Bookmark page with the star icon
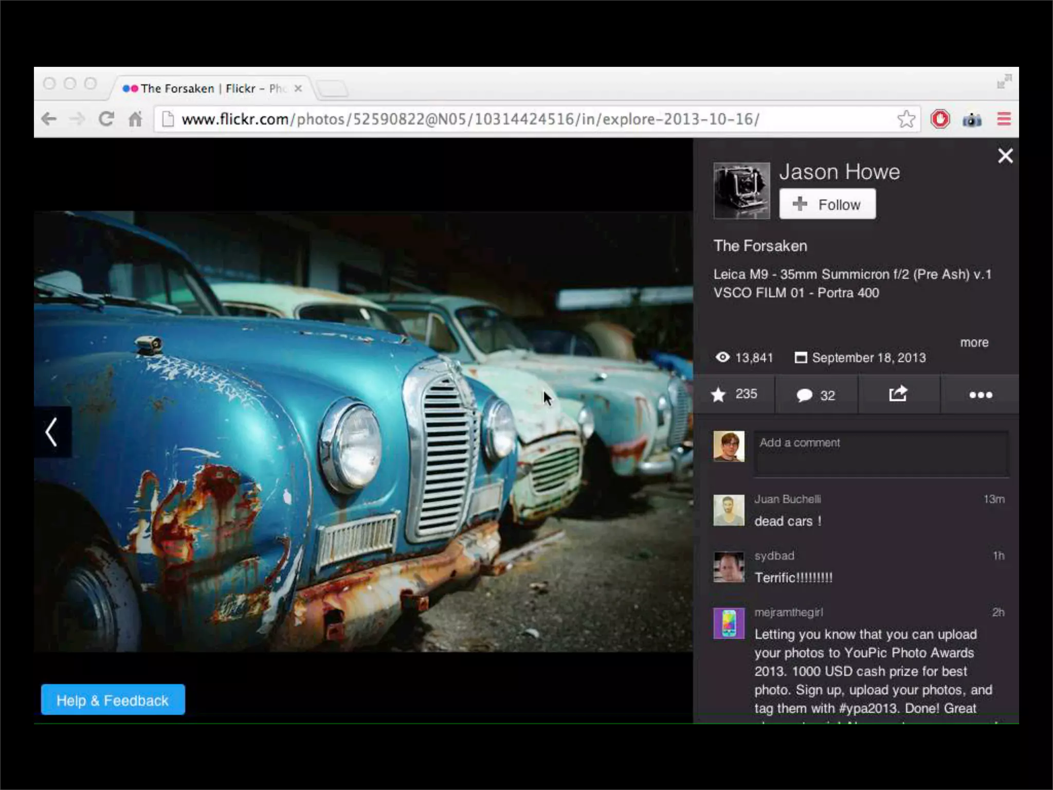 click(x=906, y=119)
